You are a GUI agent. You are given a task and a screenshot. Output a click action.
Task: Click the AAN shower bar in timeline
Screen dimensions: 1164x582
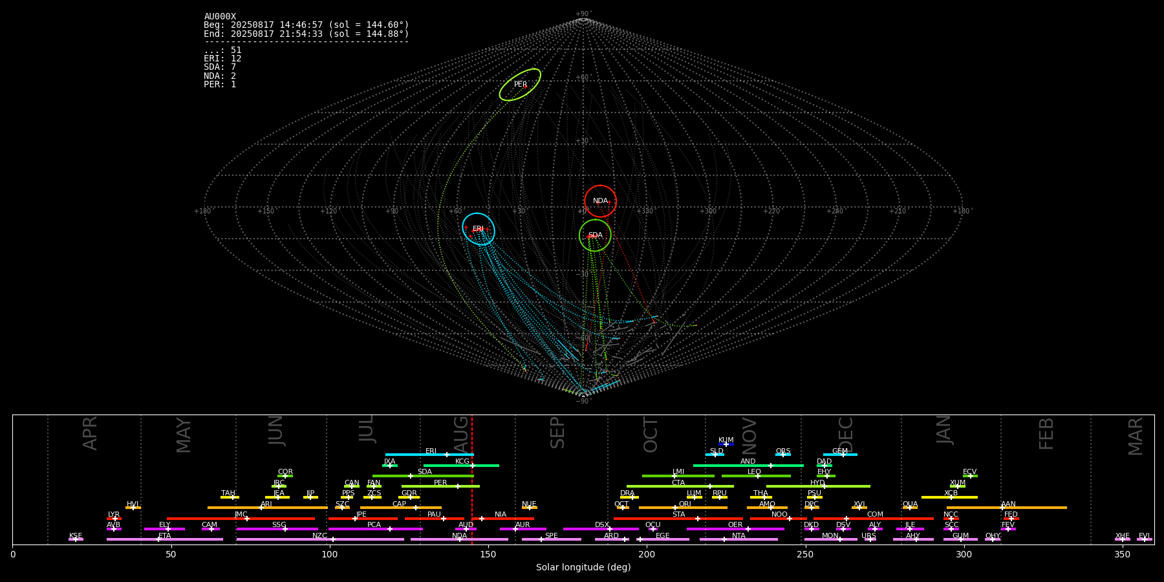pos(1007,508)
